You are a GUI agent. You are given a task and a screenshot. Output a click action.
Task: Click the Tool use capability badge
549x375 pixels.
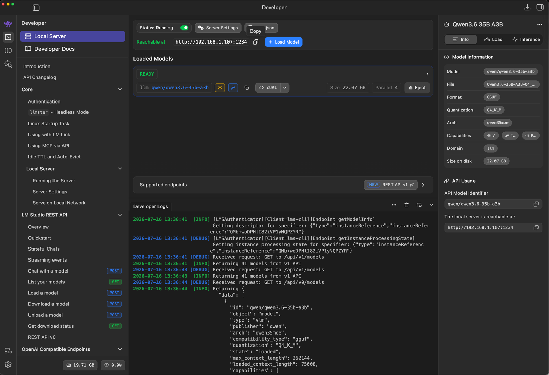[x=510, y=136]
